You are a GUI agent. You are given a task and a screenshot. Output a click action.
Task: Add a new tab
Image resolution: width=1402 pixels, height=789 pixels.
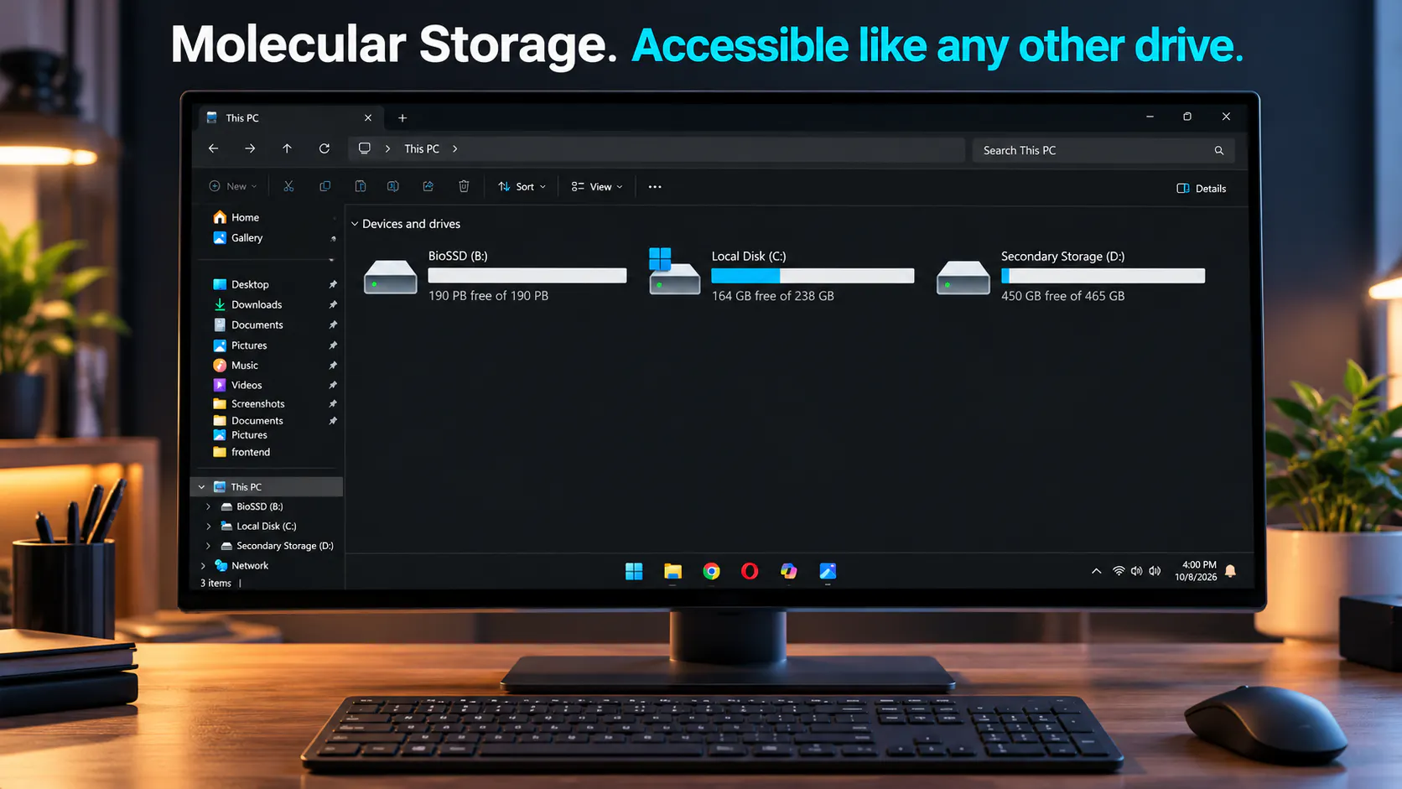[x=402, y=118]
